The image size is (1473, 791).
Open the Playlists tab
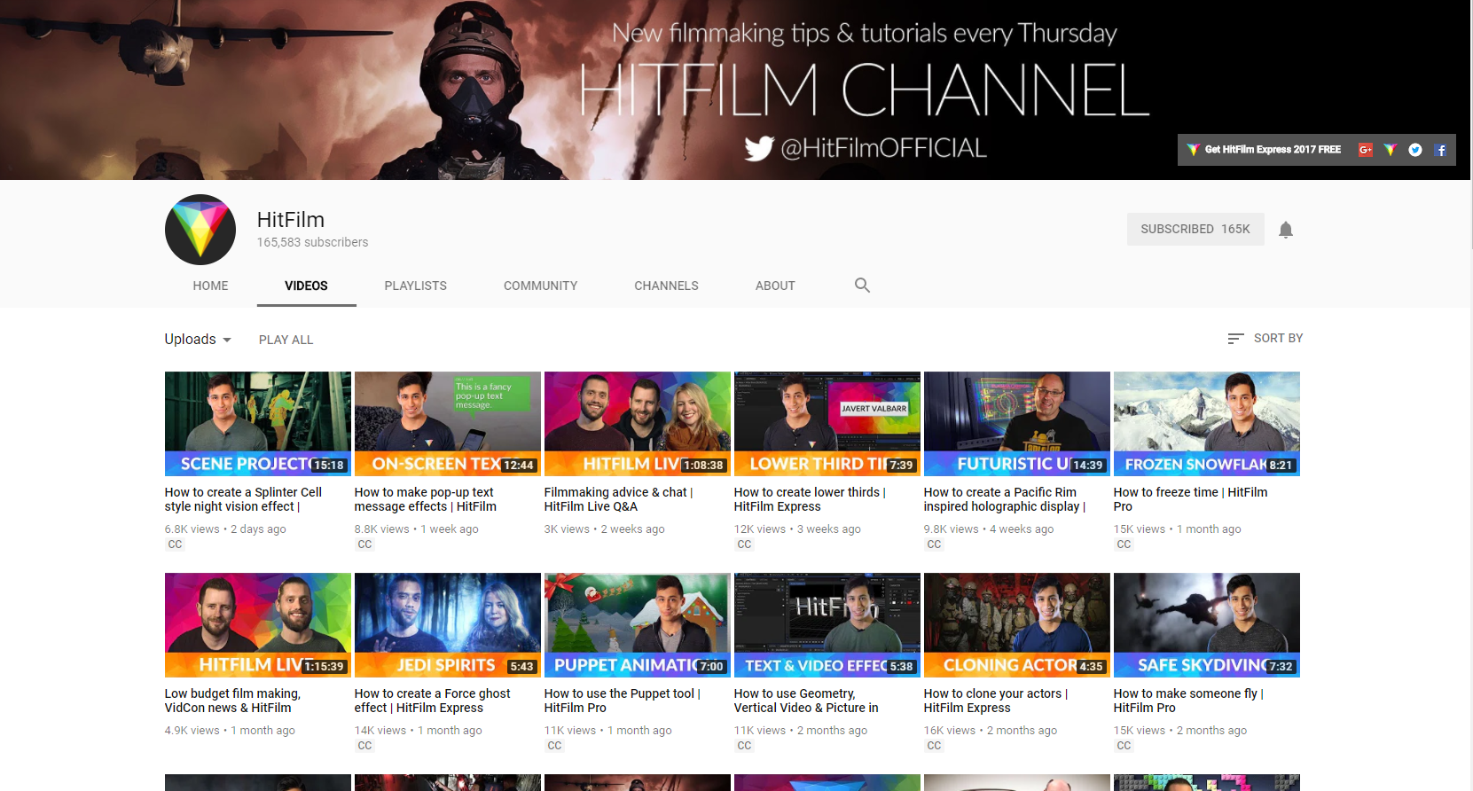click(x=415, y=286)
